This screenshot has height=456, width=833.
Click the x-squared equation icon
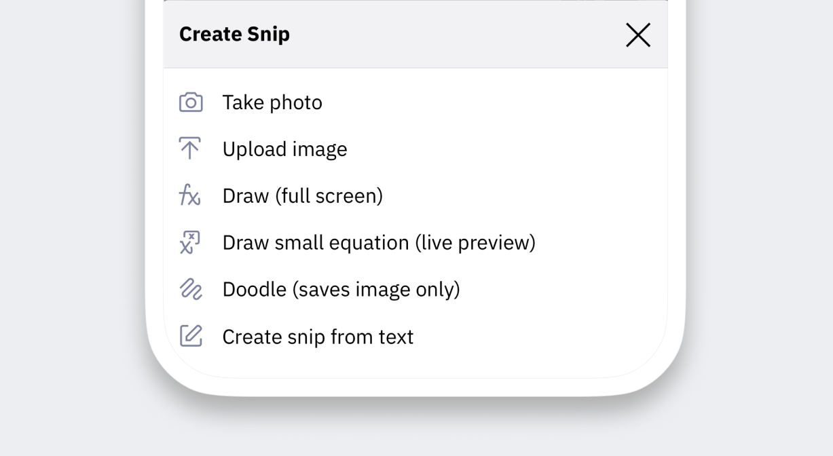pyautogui.click(x=191, y=242)
